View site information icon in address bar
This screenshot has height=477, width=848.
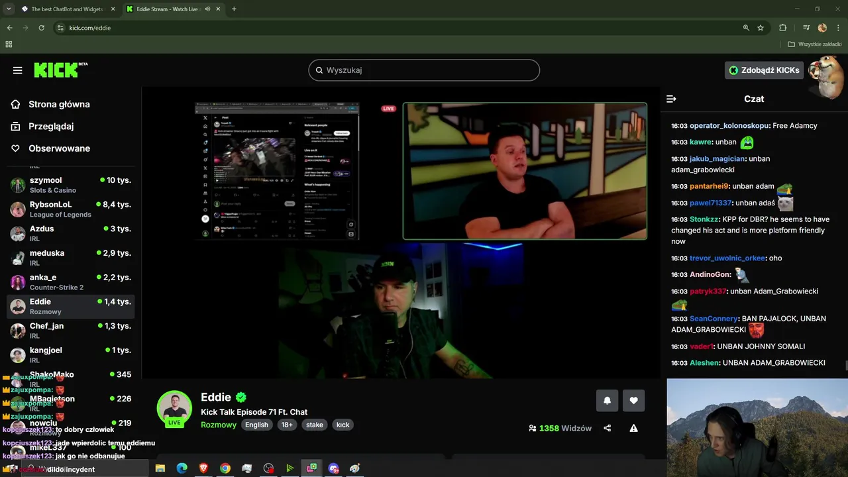tap(60, 28)
